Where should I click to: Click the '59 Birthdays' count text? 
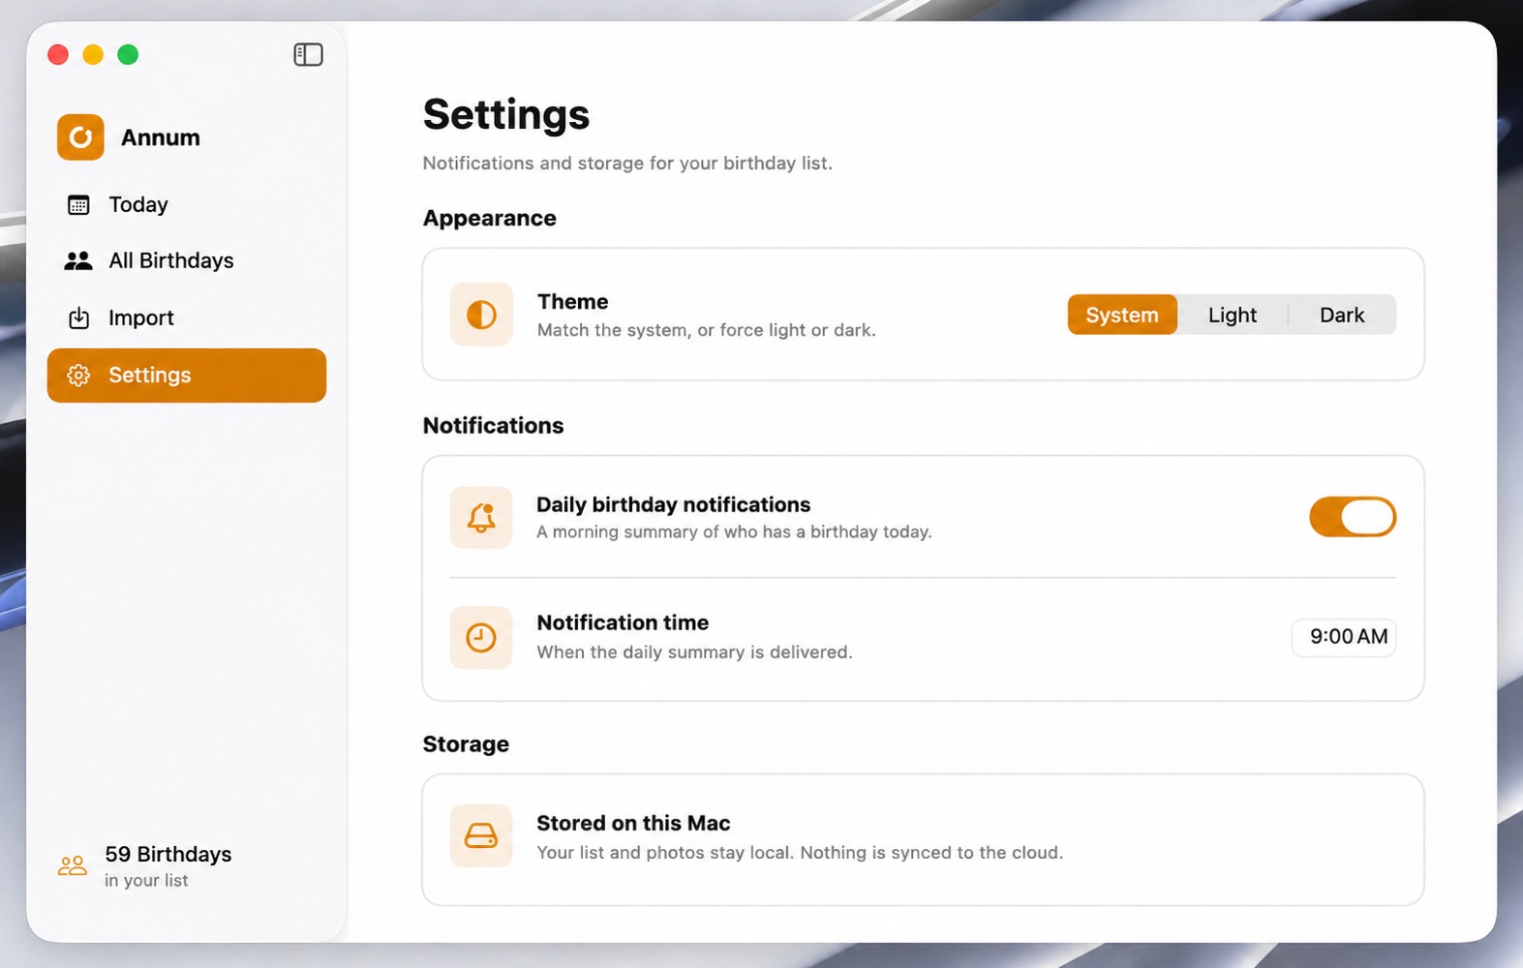168,854
